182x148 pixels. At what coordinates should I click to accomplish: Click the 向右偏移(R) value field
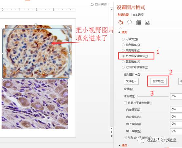[x=176, y=117]
